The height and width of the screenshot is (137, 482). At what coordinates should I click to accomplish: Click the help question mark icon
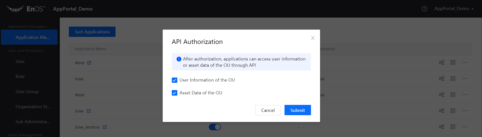[424, 9]
